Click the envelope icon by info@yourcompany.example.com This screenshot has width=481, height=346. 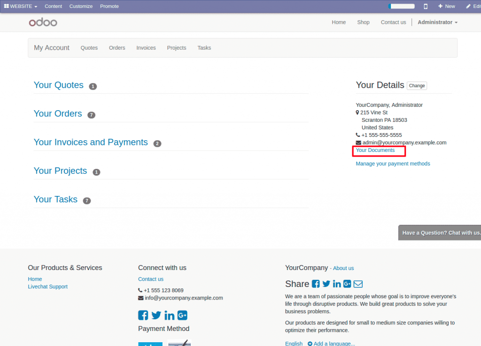141,298
